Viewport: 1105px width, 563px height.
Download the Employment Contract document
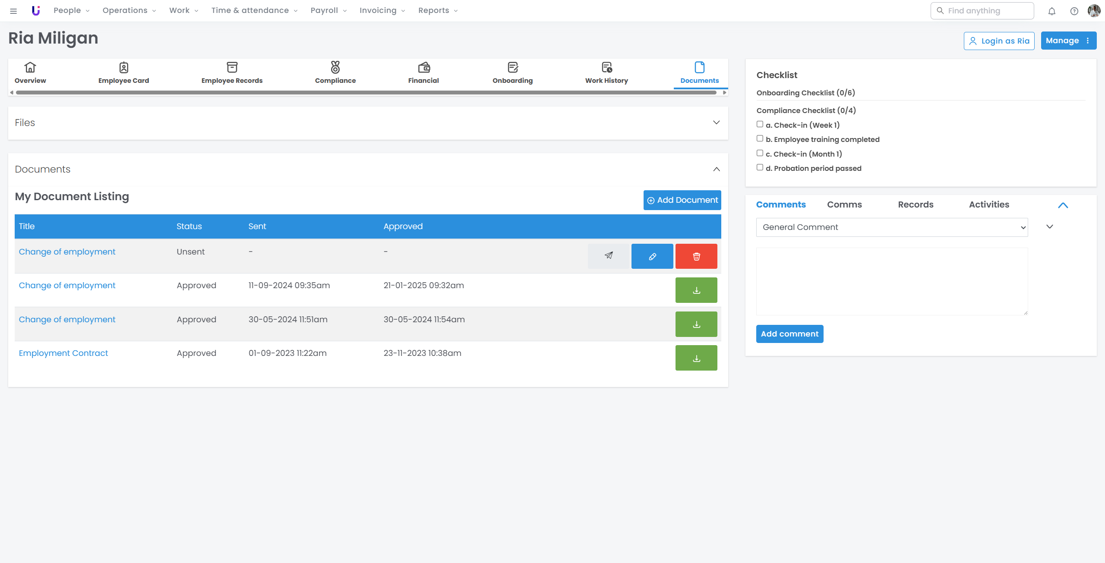point(696,358)
